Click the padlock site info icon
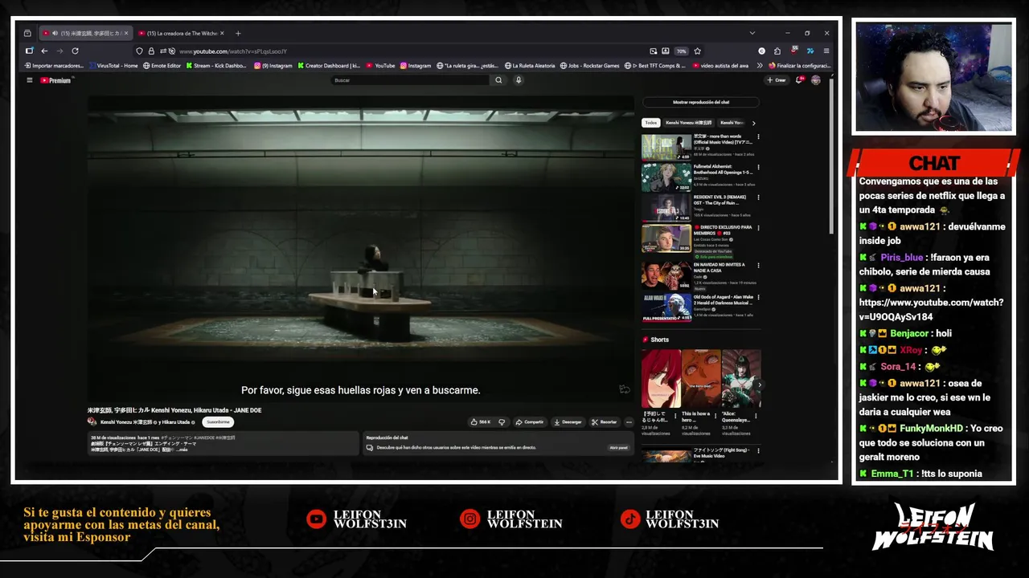1029x578 pixels. (x=151, y=51)
